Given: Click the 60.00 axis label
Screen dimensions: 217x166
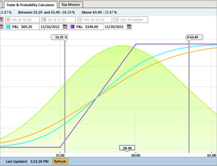Looking at the screenshot, I should point(136,155).
